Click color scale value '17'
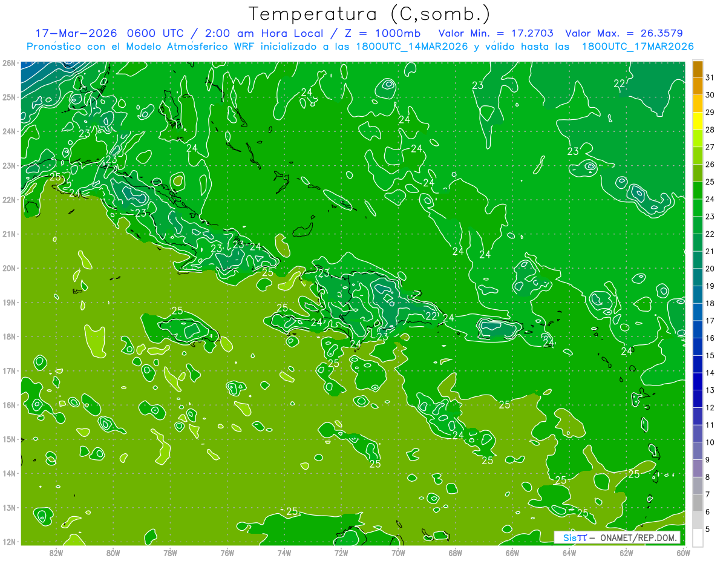This screenshot has height=561, width=726. tap(710, 321)
